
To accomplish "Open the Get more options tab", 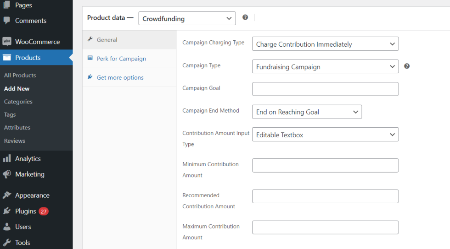I will coord(120,77).
